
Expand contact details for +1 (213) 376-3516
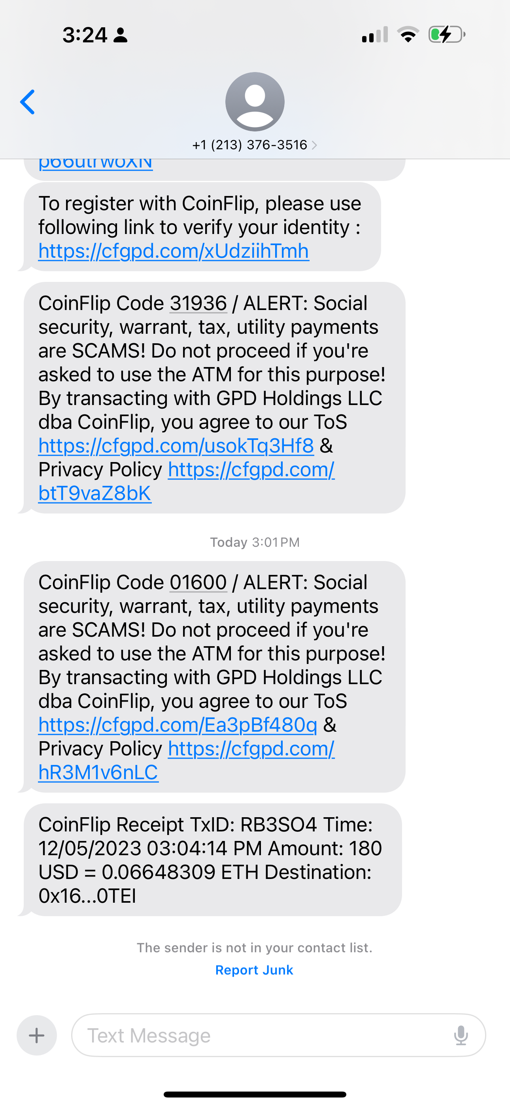255,145
